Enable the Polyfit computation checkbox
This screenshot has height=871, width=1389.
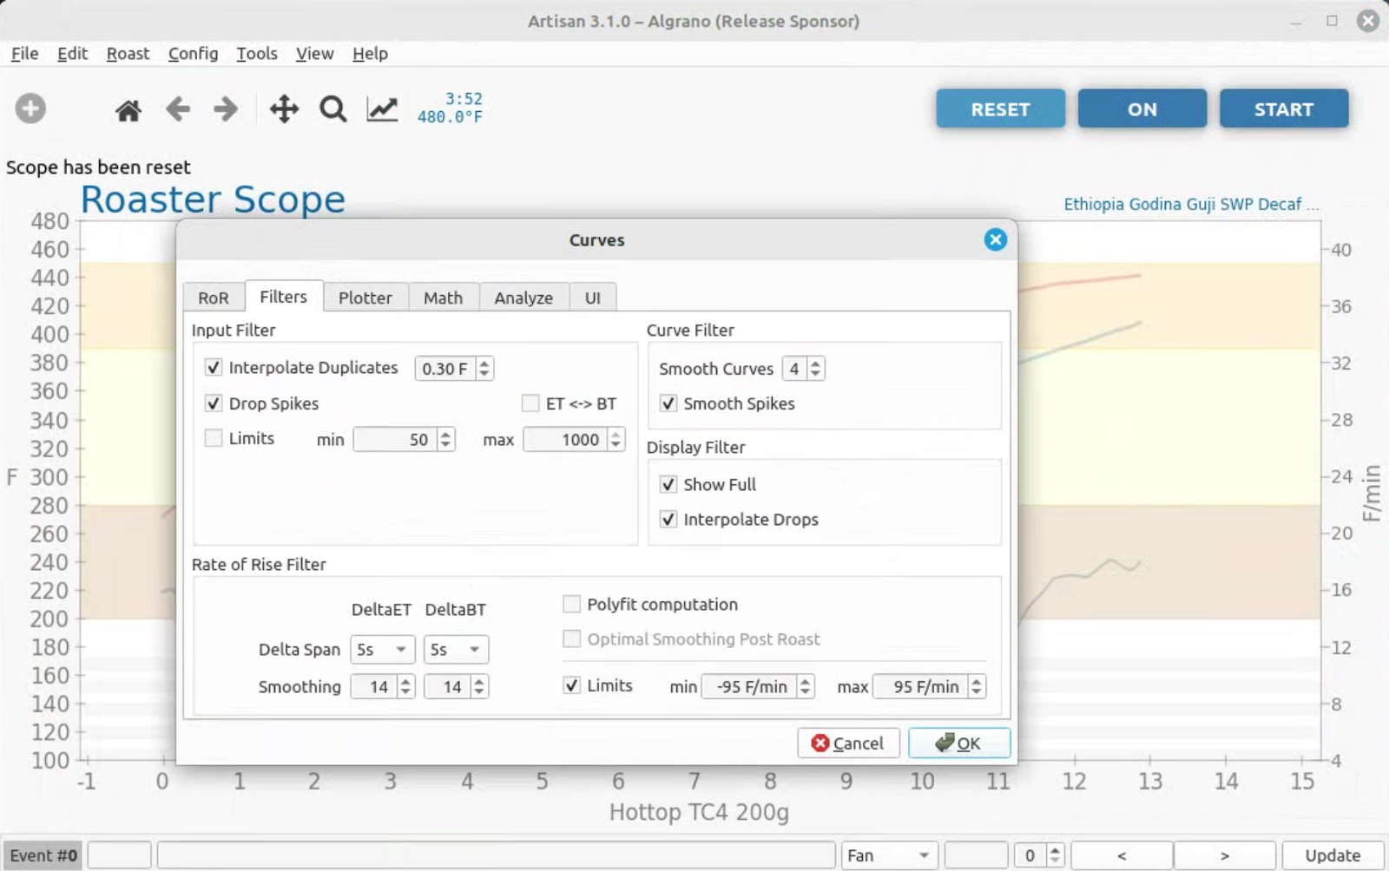click(x=571, y=604)
